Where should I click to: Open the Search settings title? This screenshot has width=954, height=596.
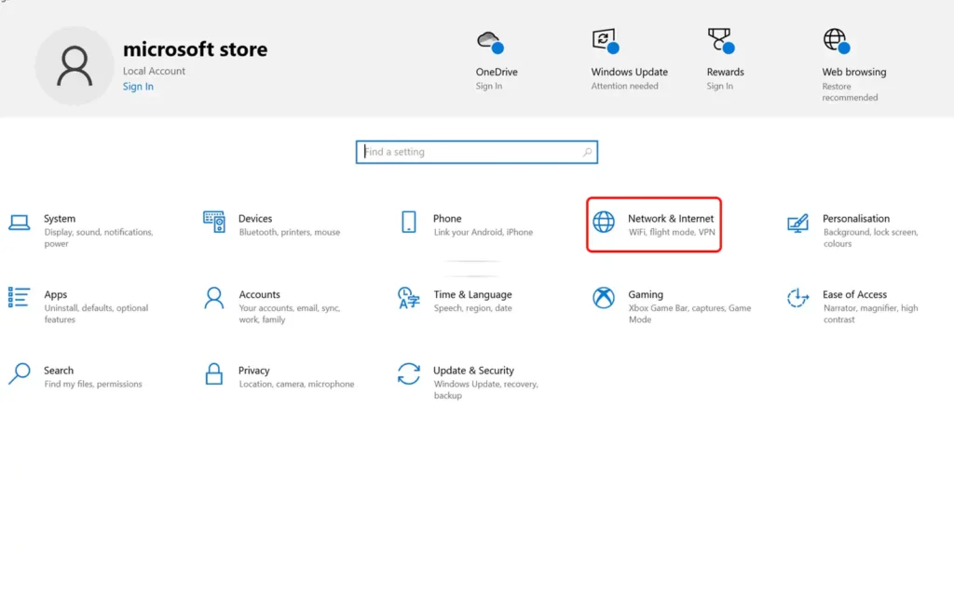[x=59, y=371]
